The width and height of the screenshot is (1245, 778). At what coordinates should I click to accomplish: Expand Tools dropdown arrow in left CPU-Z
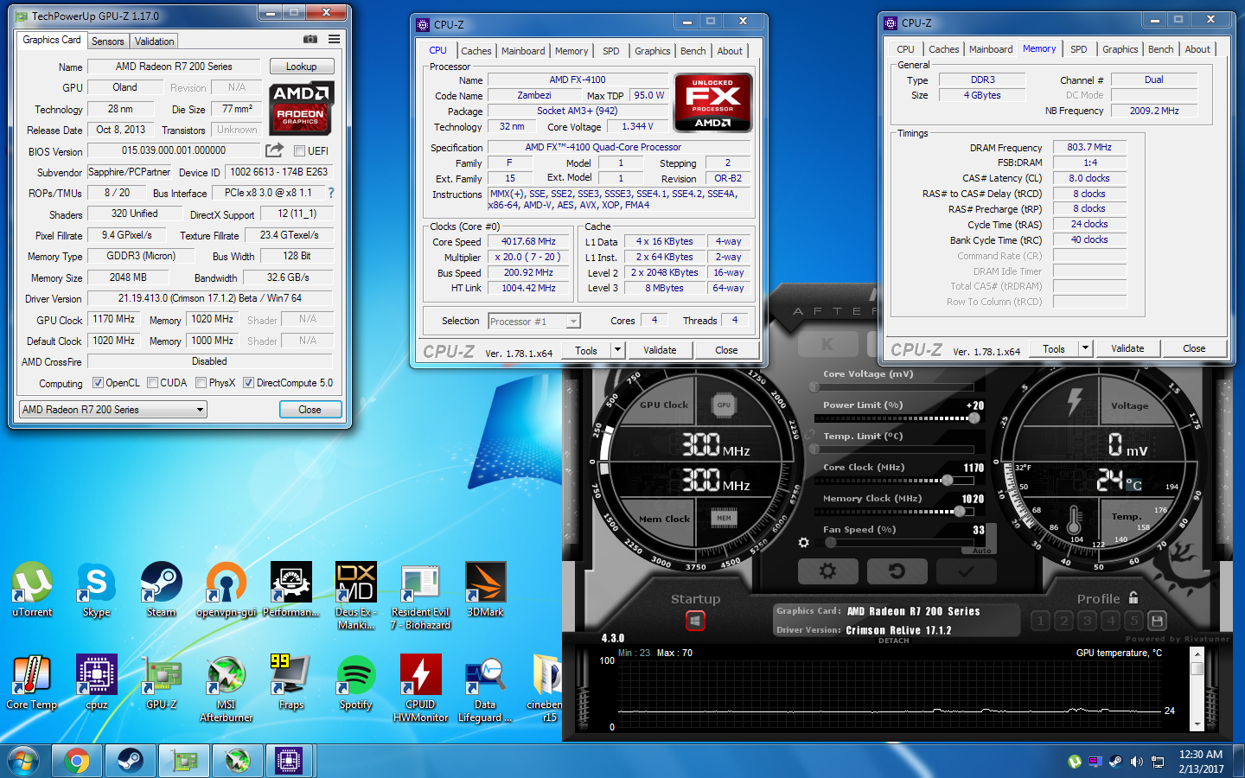pyautogui.click(x=617, y=350)
